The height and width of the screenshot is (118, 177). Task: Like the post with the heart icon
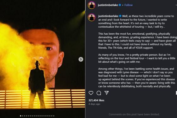point(91,93)
